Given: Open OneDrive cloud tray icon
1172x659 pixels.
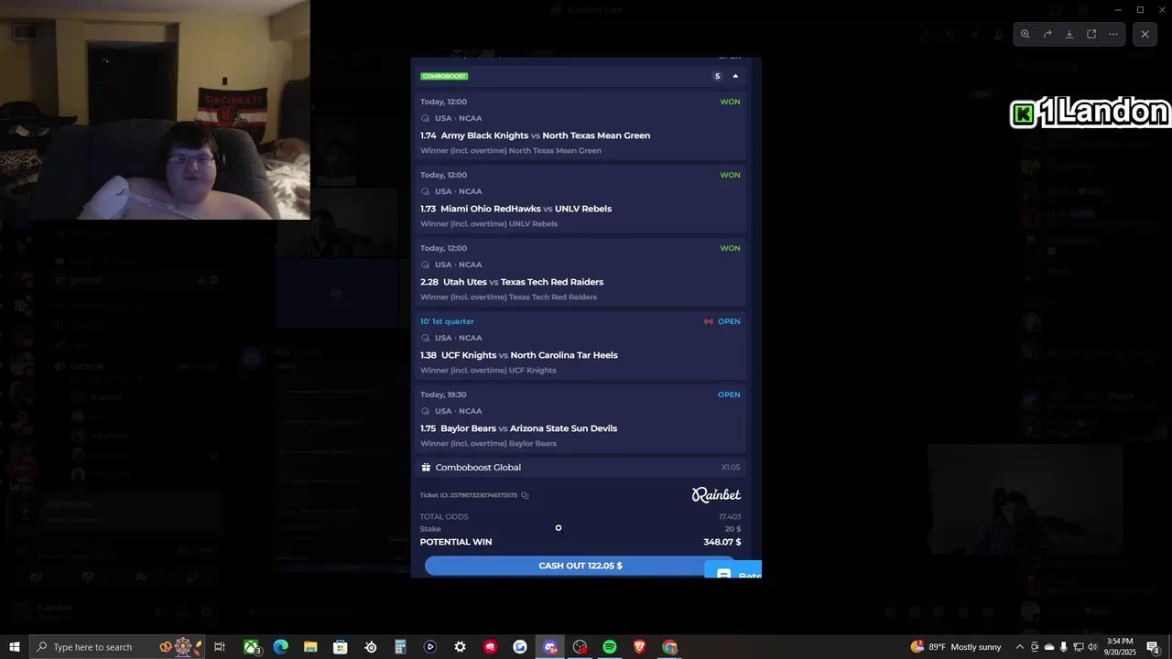Looking at the screenshot, I should 1049,647.
